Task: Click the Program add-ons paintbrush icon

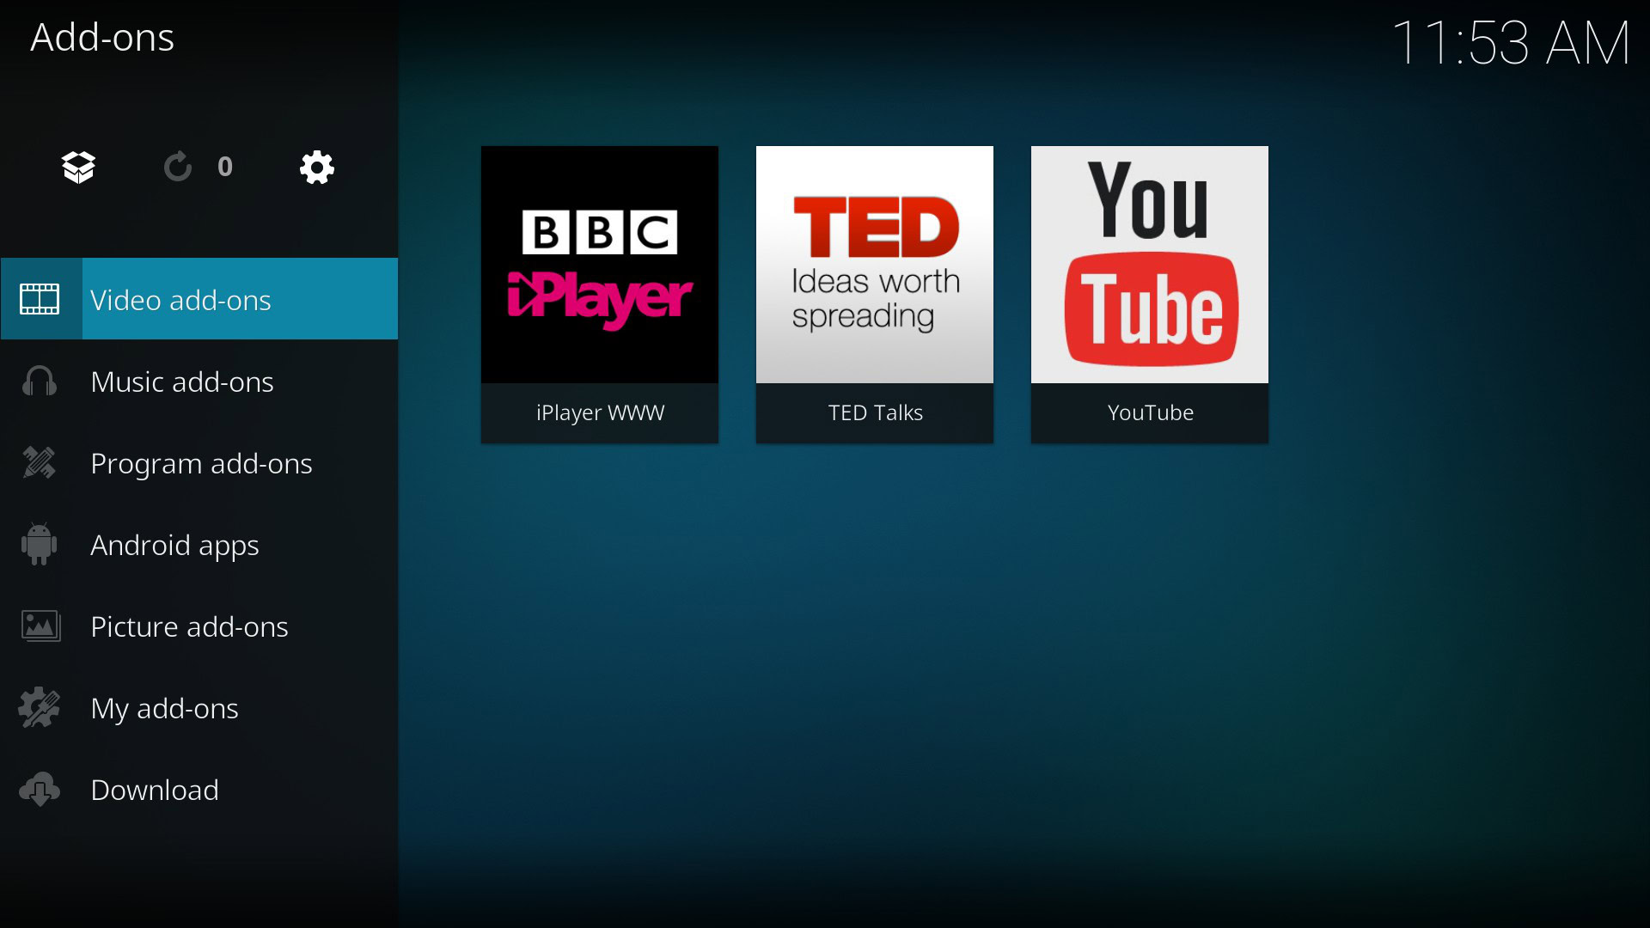Action: (40, 462)
